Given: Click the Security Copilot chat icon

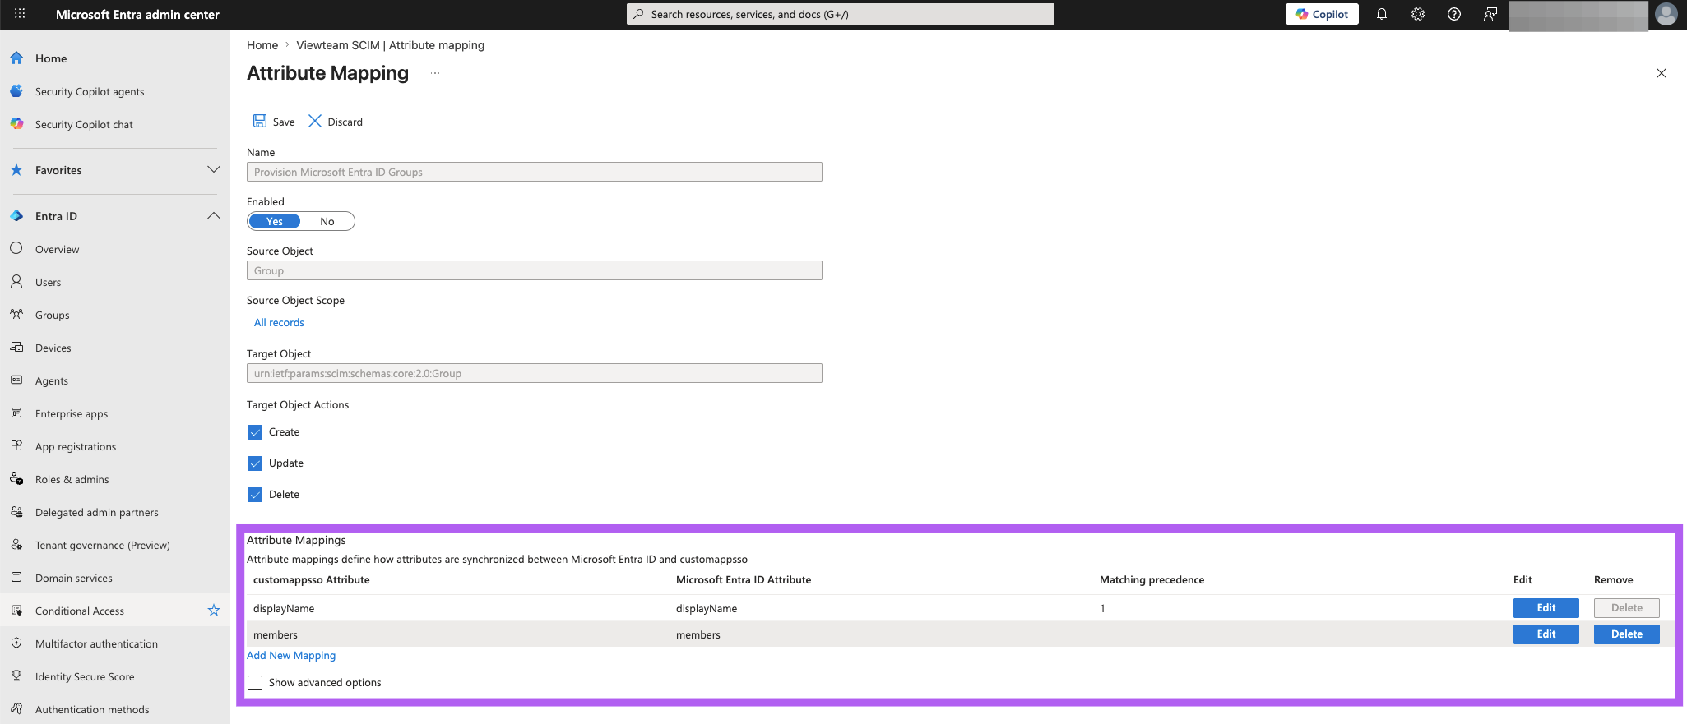Looking at the screenshot, I should (16, 124).
